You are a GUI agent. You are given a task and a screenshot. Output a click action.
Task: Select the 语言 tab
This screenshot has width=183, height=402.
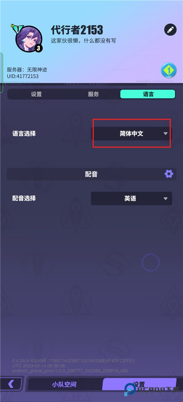pyautogui.click(x=148, y=94)
